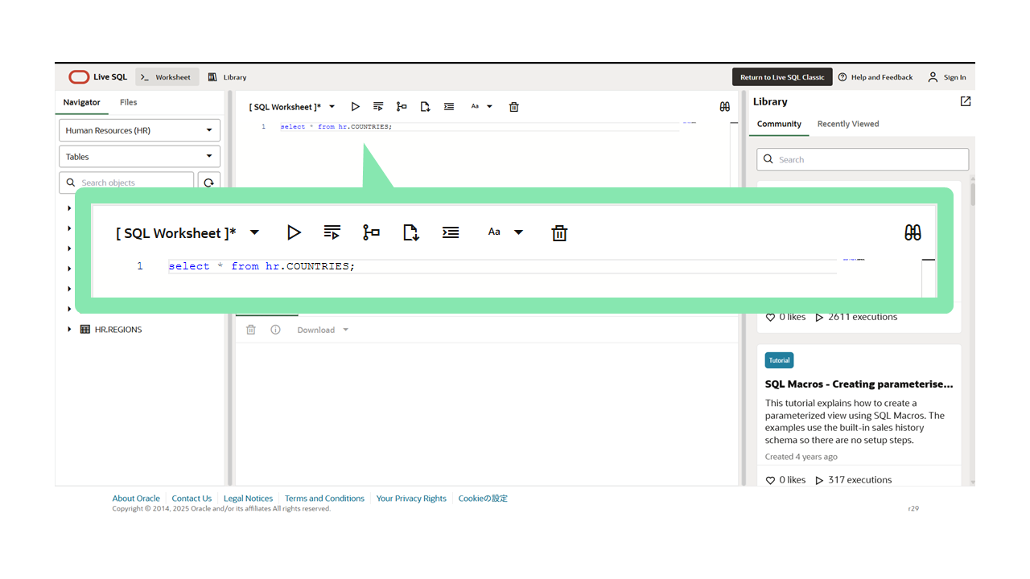This screenshot has width=1030, height=579.
Task: Binoculars find icon in non-magnified editor toolbar
Action: 725,107
